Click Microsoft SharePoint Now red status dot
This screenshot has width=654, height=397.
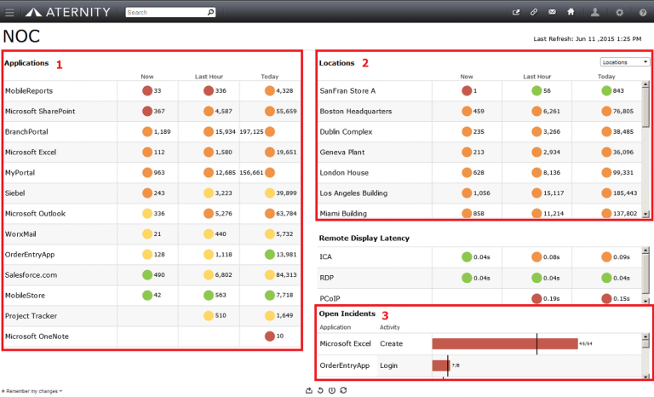coord(147,111)
